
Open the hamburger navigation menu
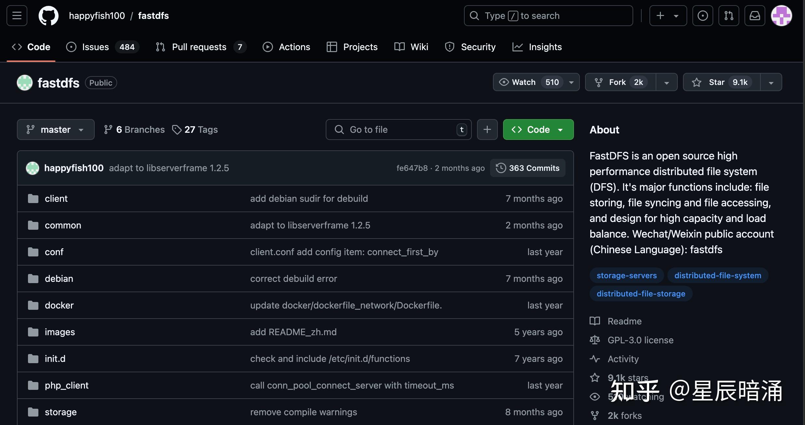[x=17, y=16]
